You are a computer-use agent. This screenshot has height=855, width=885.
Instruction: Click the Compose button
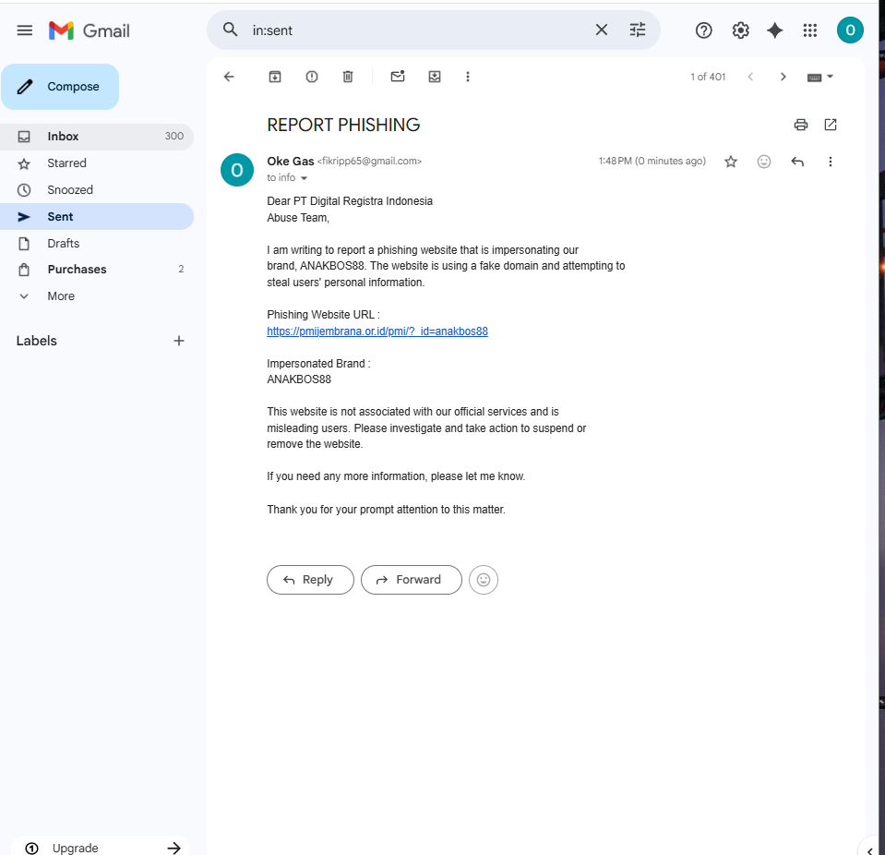tap(60, 87)
